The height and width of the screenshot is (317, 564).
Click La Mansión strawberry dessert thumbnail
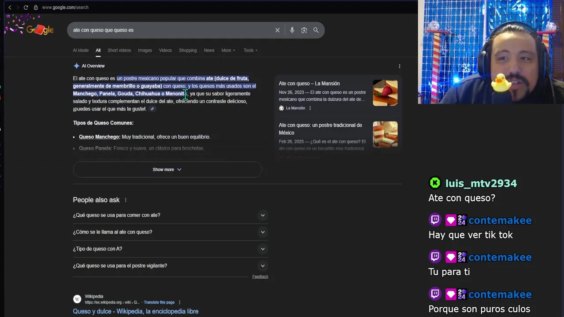385,93
